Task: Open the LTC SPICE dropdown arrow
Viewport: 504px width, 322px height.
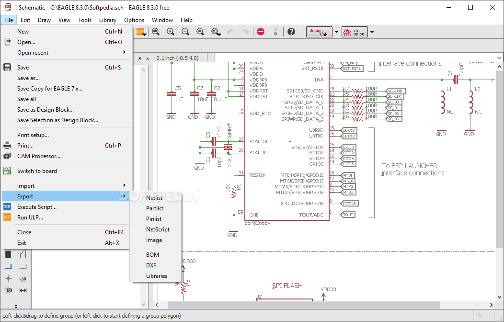Action: coord(372,32)
